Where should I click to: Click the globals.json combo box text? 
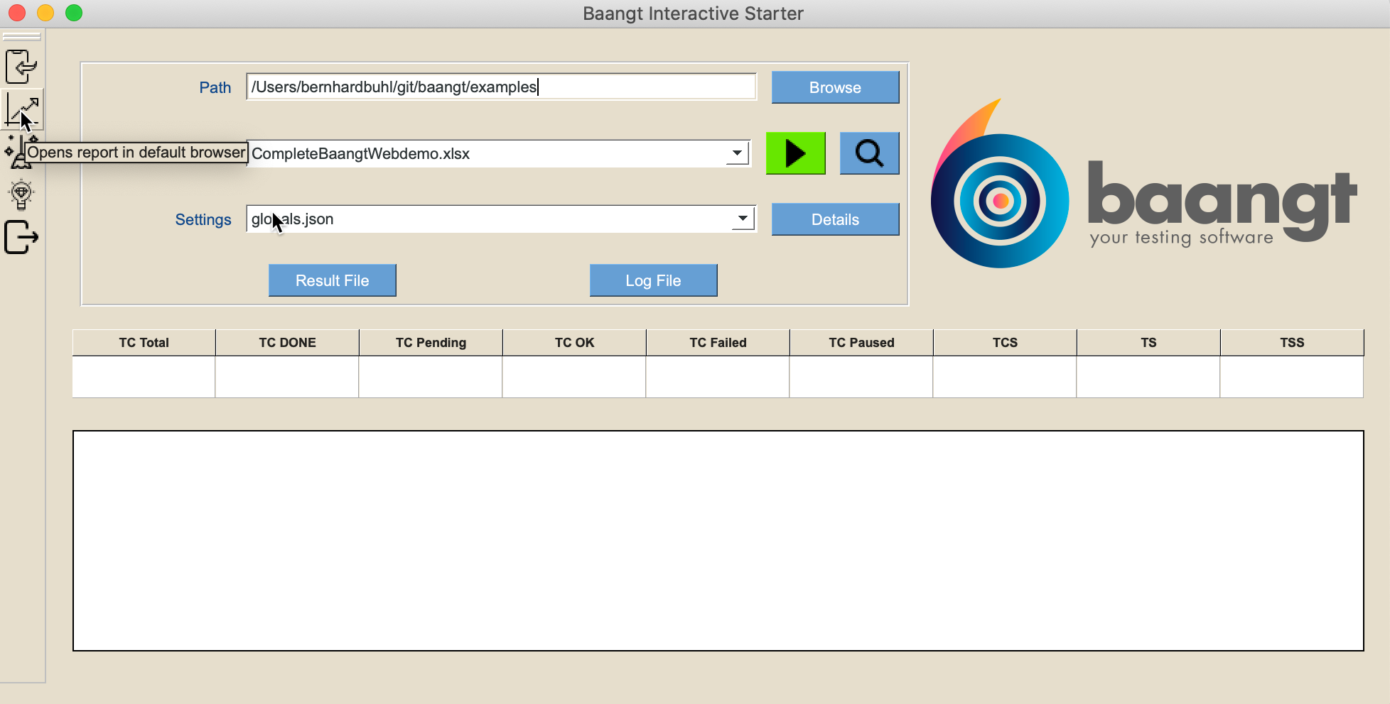click(x=292, y=219)
